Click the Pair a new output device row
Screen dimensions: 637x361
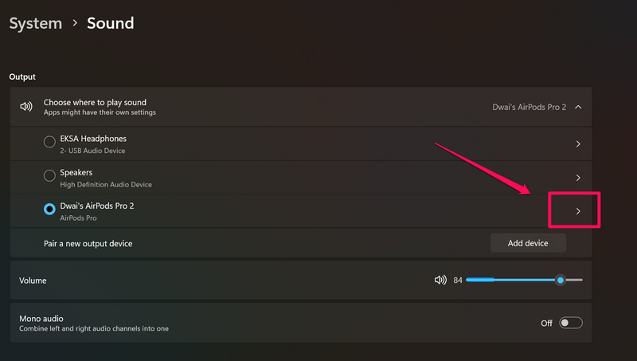click(88, 243)
